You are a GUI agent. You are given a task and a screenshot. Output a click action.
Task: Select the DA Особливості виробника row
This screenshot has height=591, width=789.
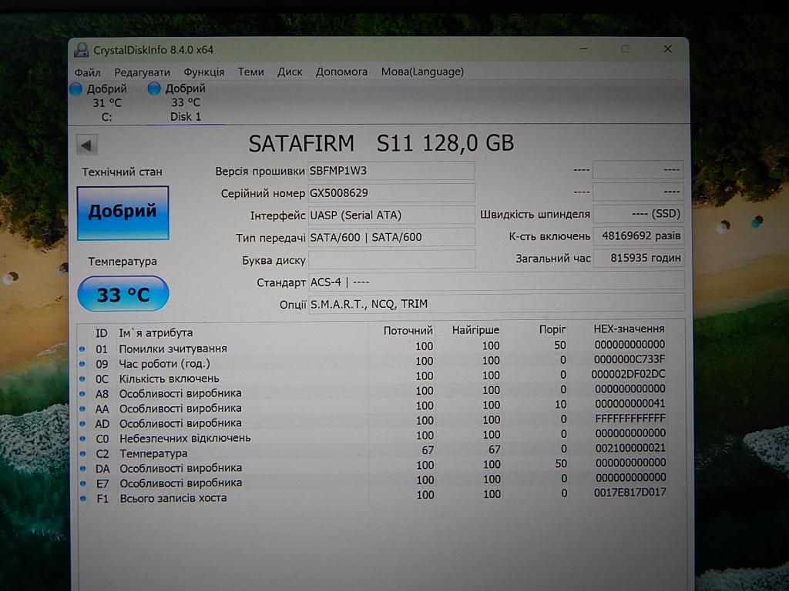pyautogui.click(x=373, y=466)
